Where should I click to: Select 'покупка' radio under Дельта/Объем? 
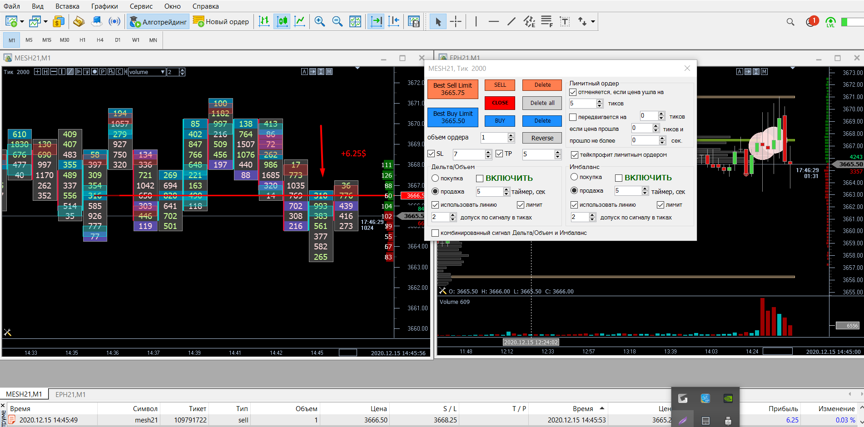435,178
